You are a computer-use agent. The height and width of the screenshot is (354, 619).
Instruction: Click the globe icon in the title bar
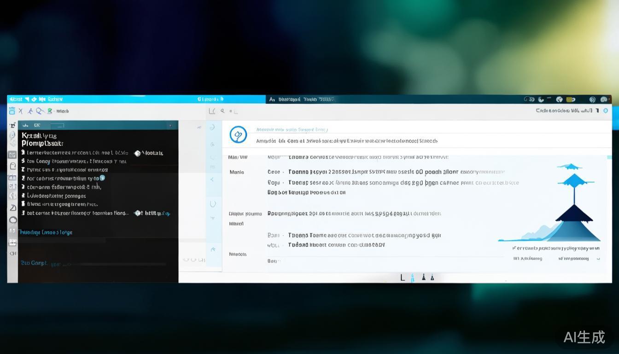[560, 99]
